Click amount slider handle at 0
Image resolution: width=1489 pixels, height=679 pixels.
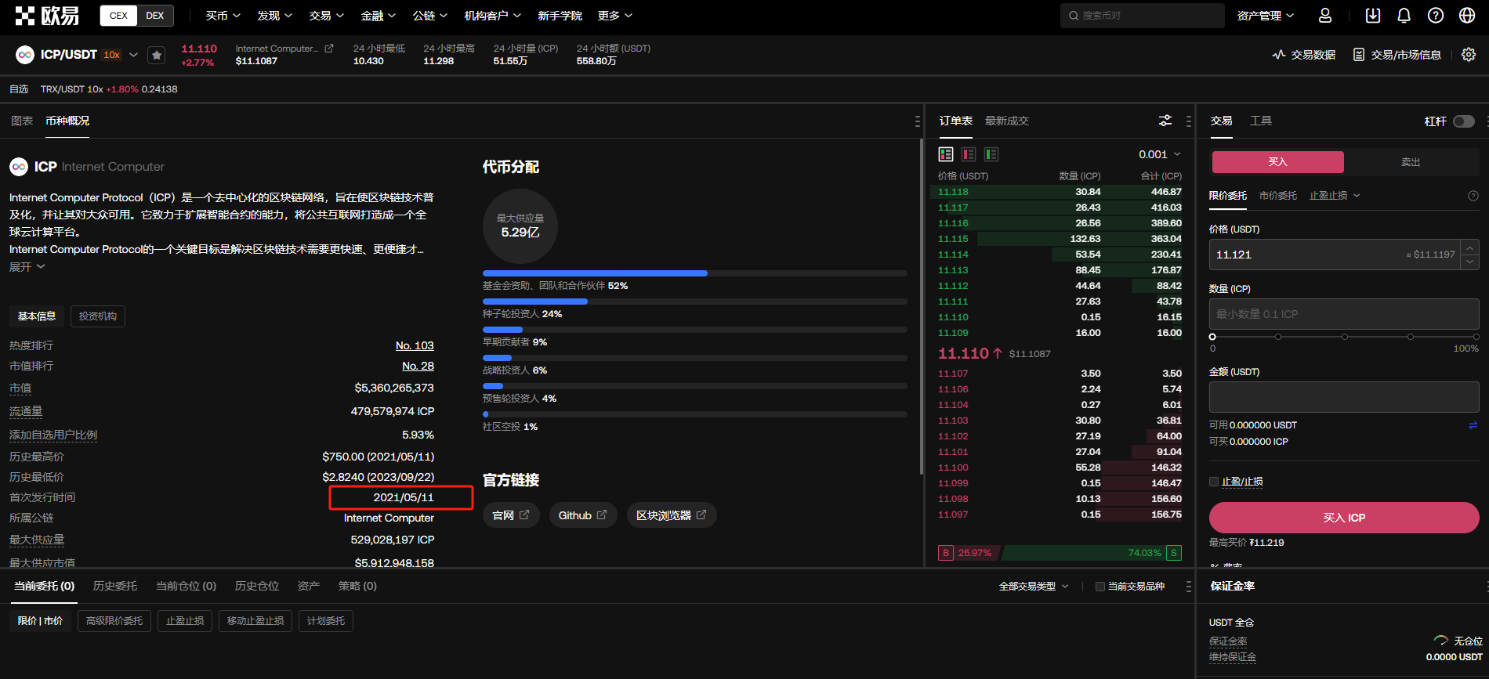click(1212, 337)
